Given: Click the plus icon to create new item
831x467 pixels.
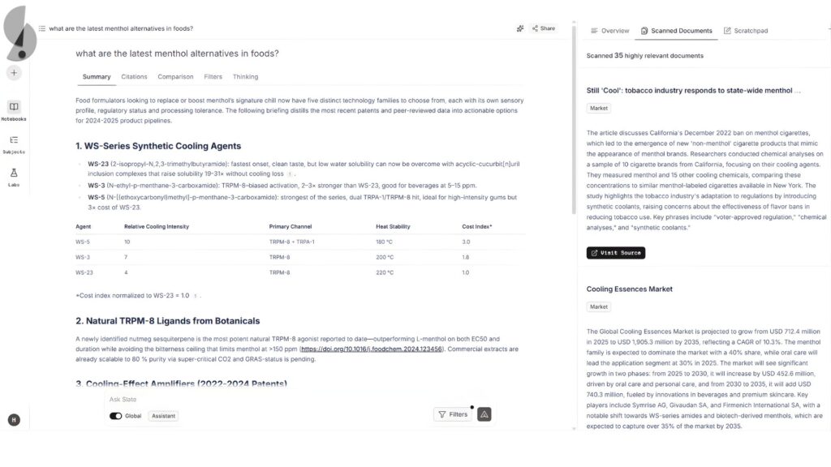Looking at the screenshot, I should click(13, 72).
